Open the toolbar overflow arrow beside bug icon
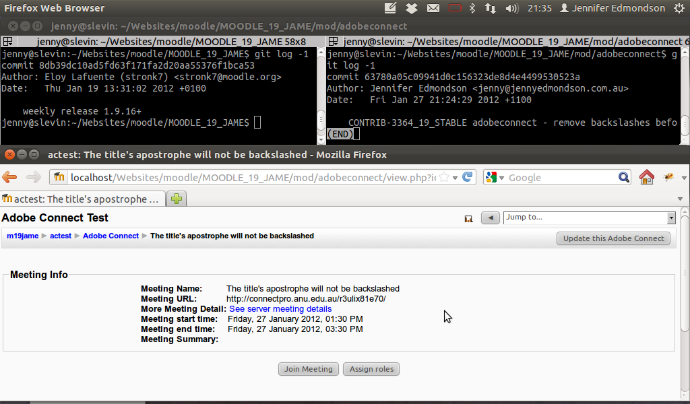The image size is (690, 404). click(684, 178)
